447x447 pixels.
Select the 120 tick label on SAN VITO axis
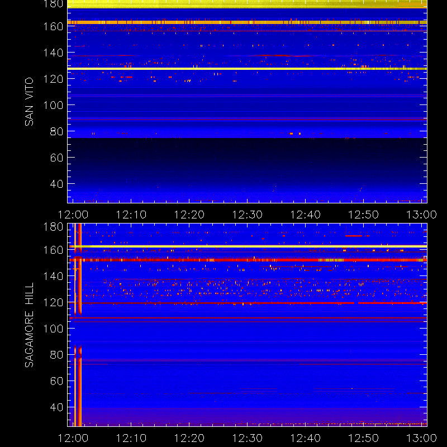point(53,79)
